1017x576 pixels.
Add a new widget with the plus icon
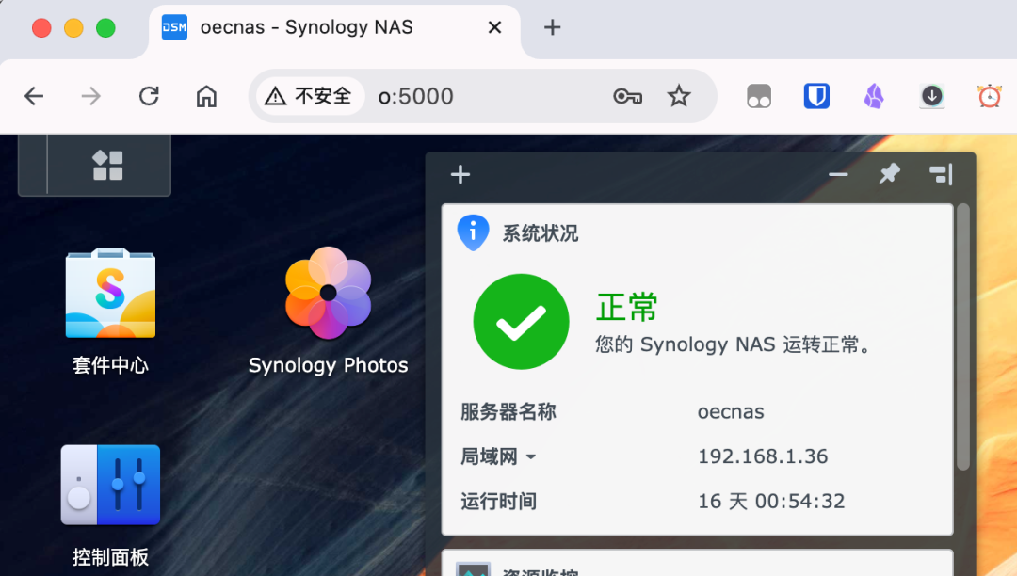coord(460,174)
